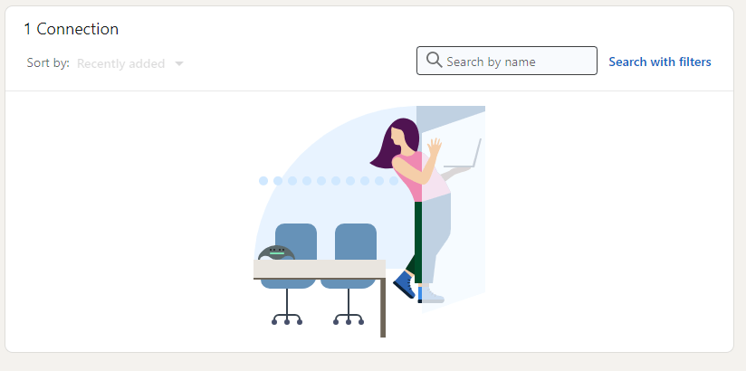
Task: Click the row of light blue dots
Action: (329, 181)
